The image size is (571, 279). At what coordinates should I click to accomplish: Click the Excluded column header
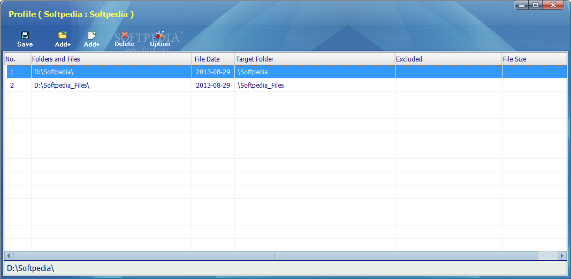(448, 59)
